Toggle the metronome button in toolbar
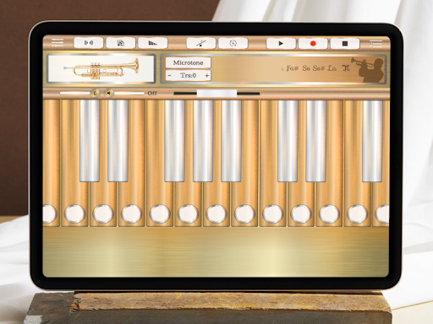Viewport: 433px width, 324px height. click(x=201, y=43)
